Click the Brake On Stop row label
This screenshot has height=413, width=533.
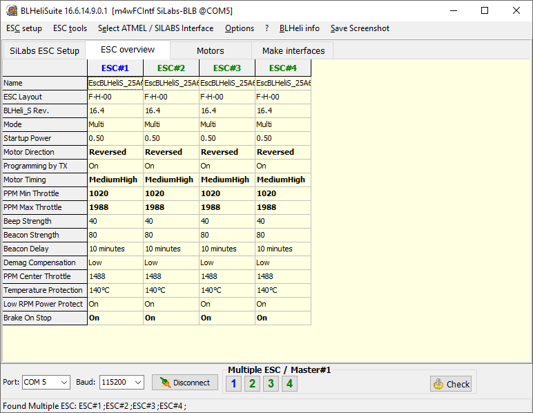45,318
